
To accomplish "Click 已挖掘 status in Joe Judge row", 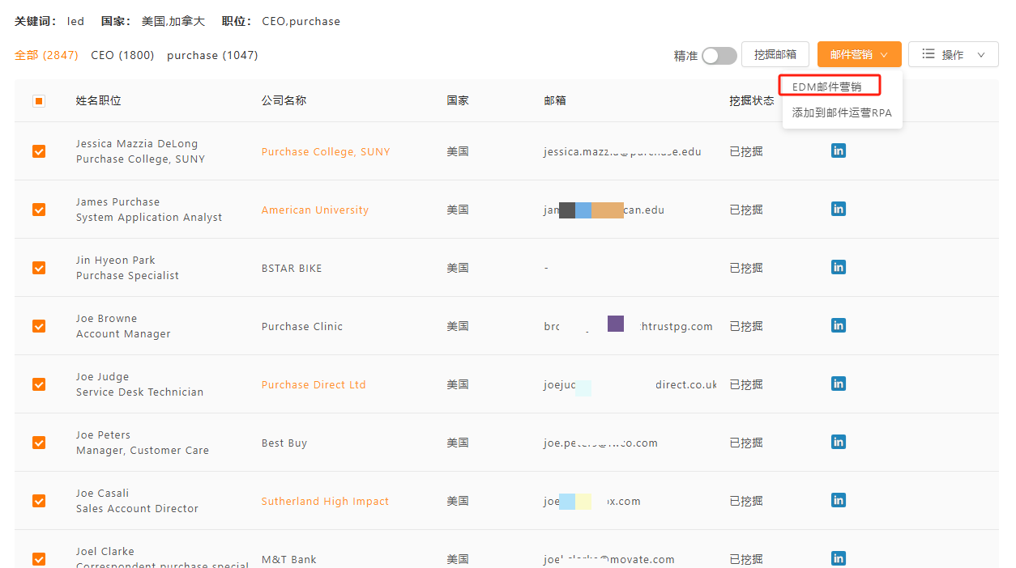I will pyautogui.click(x=745, y=384).
